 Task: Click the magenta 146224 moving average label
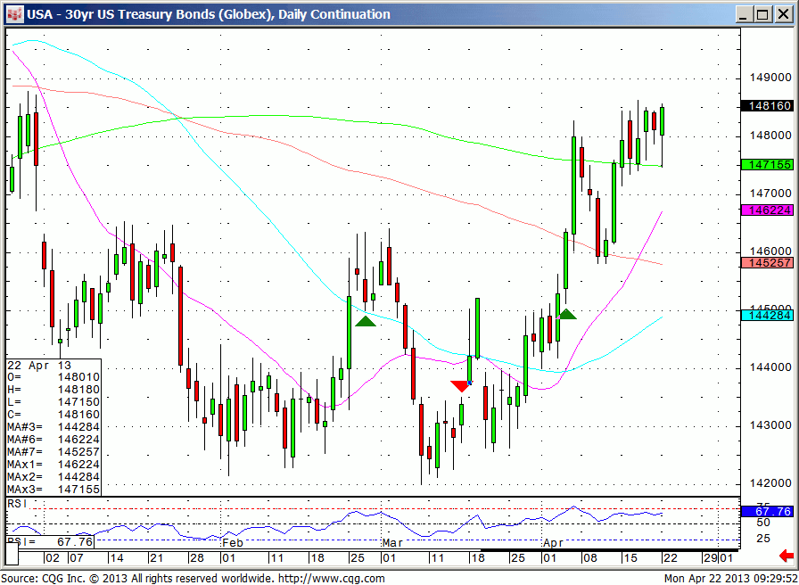click(767, 210)
